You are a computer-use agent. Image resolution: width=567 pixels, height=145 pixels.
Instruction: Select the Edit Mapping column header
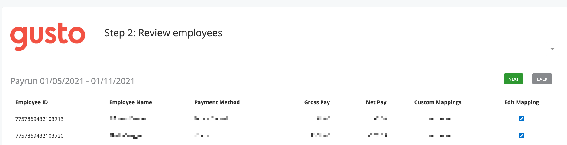[521, 102]
